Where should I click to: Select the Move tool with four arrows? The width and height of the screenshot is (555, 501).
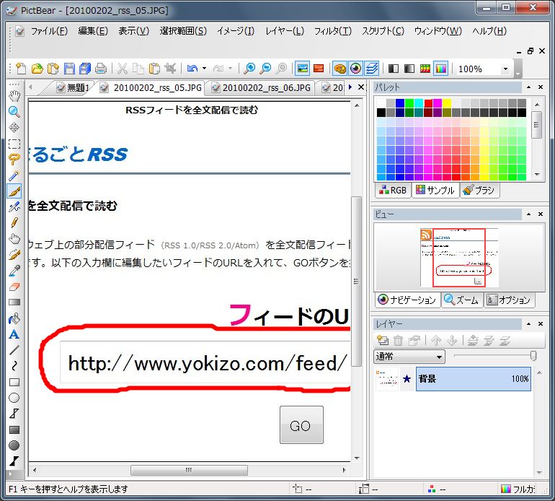pyautogui.click(x=14, y=128)
